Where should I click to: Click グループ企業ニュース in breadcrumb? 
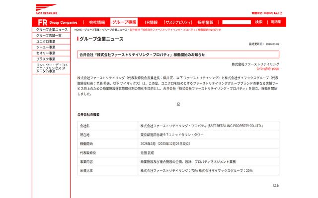(x=115, y=30)
